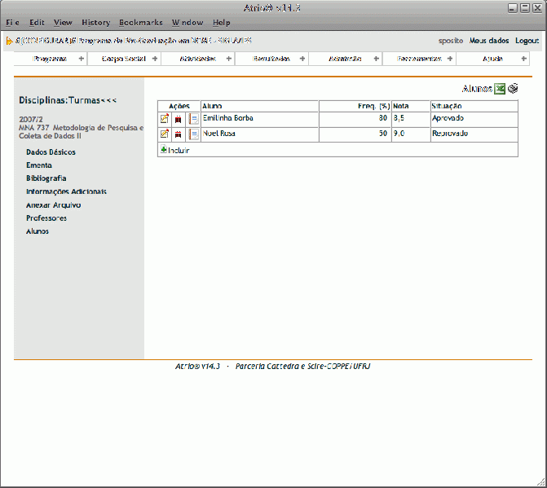
Task: Select Ementa in the sidebar
Action: (39, 165)
